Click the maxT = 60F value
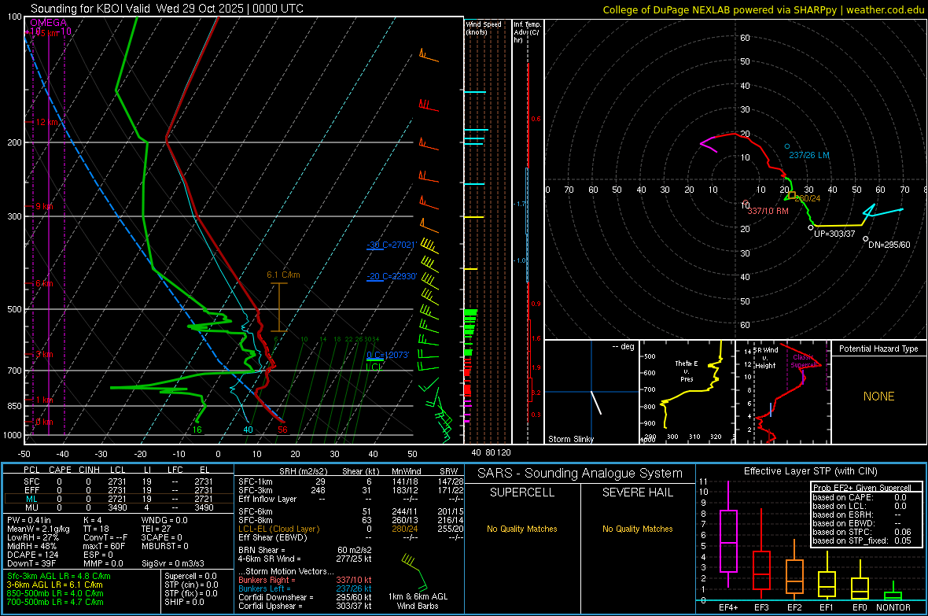The width and height of the screenshot is (928, 616). pyautogui.click(x=104, y=546)
